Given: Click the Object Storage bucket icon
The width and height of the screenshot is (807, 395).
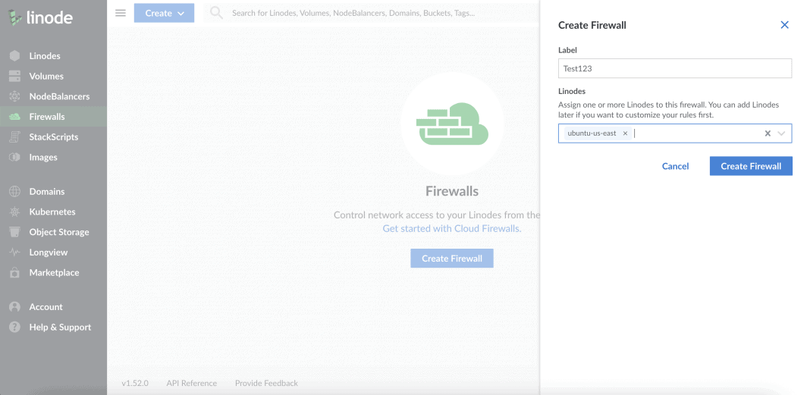Looking at the screenshot, I should pyautogui.click(x=14, y=232).
